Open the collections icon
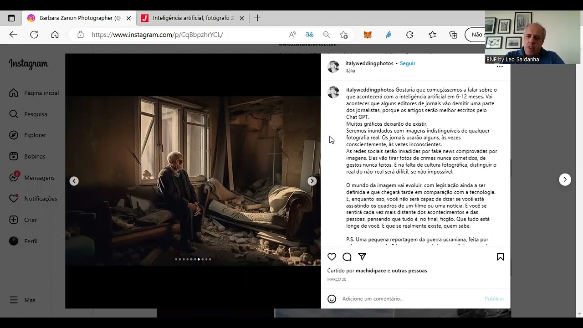The height and width of the screenshot is (328, 583). [453, 35]
